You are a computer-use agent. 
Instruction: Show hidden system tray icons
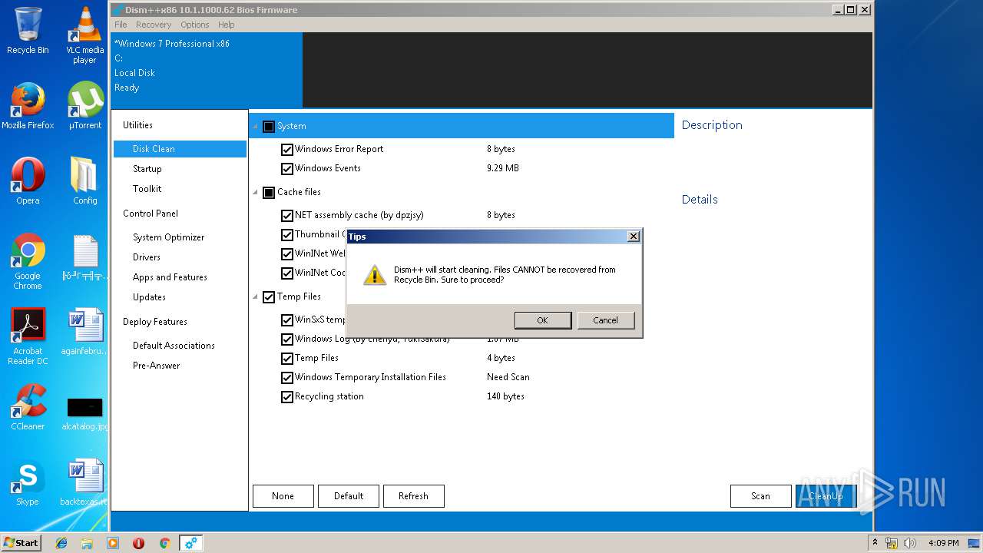coord(875,543)
